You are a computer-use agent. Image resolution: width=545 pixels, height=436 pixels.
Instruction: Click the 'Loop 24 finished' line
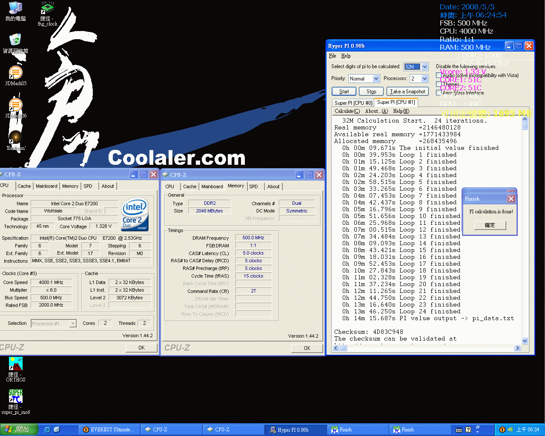click(402, 311)
